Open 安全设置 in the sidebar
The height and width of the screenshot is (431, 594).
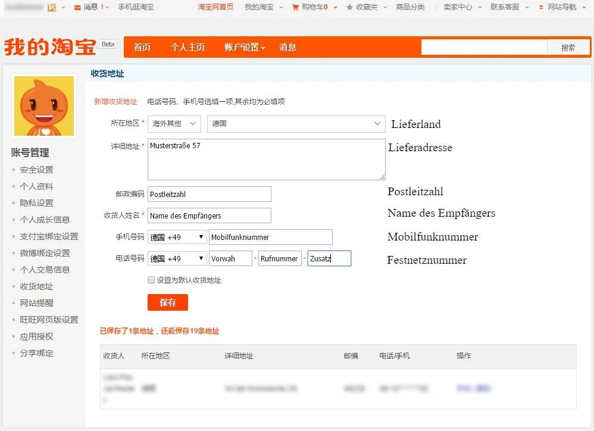(x=37, y=170)
